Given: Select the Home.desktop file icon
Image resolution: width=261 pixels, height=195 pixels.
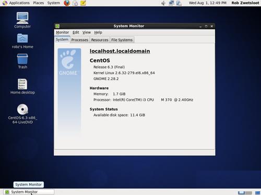Looking at the screenshot, I should tap(22, 86).
